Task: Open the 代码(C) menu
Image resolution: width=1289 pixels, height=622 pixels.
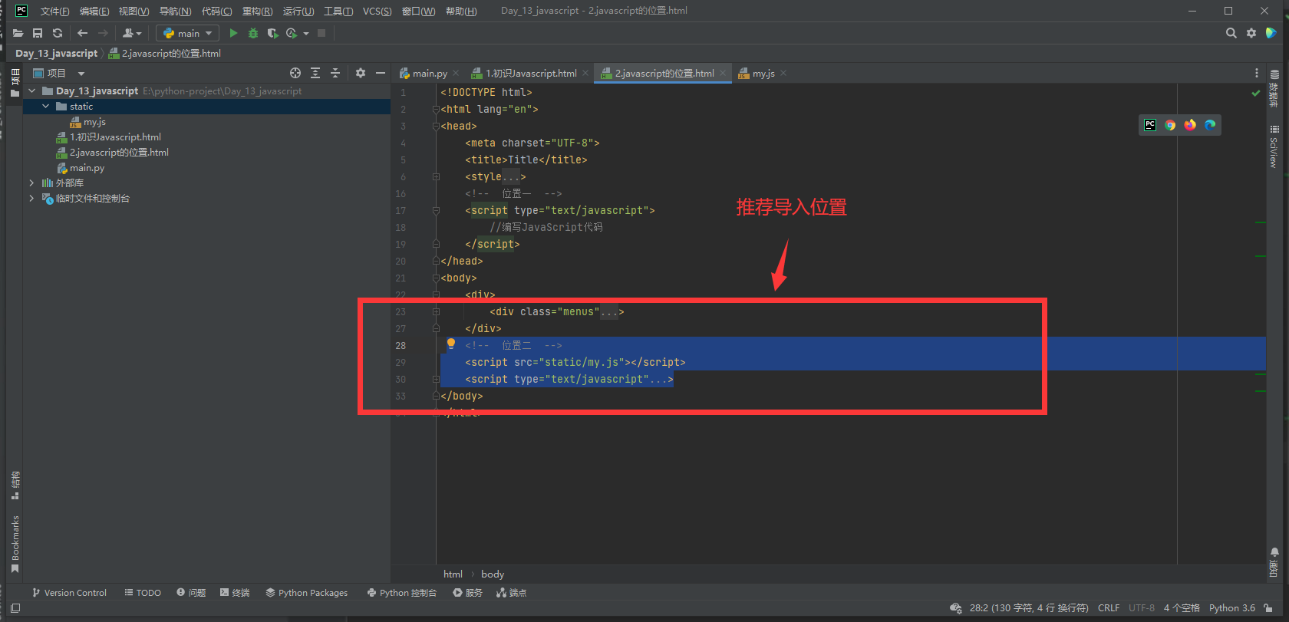Action: coord(216,11)
